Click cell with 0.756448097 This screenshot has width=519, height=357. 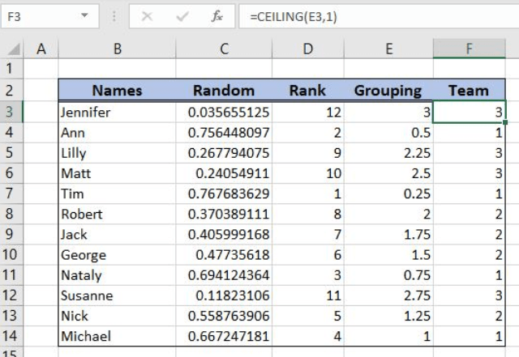tap(224, 133)
